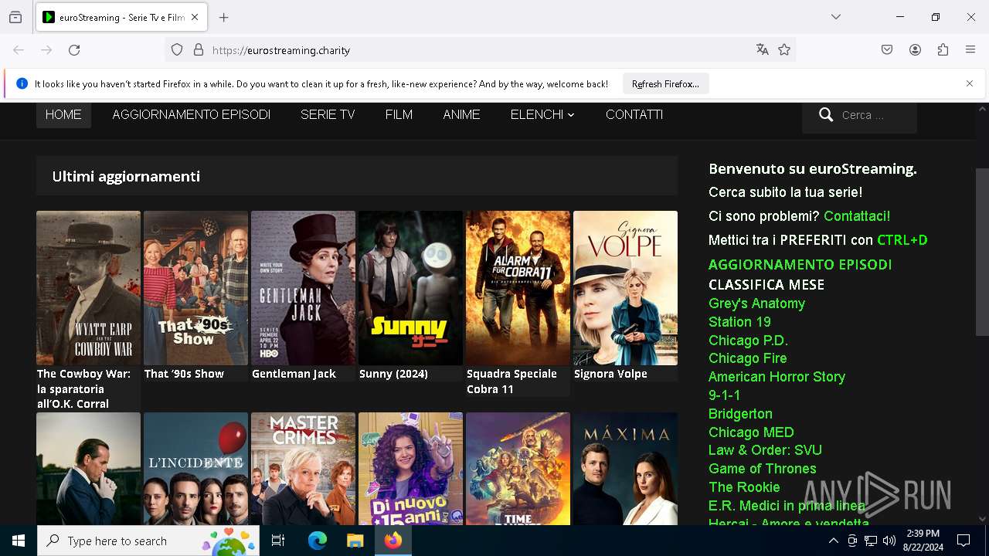The image size is (989, 556).
Task: Open the Chicago MED link
Action: tap(751, 432)
